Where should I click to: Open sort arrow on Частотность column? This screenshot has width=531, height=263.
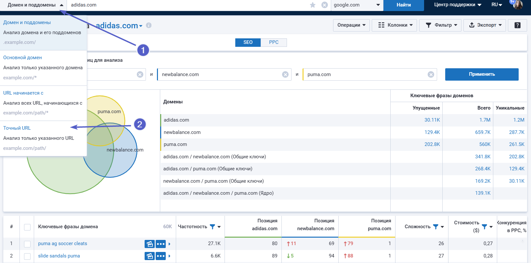point(219,227)
